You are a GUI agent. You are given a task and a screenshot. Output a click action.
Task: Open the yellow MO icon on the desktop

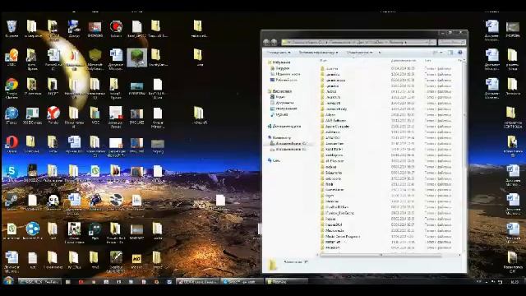pyautogui.click(x=136, y=261)
